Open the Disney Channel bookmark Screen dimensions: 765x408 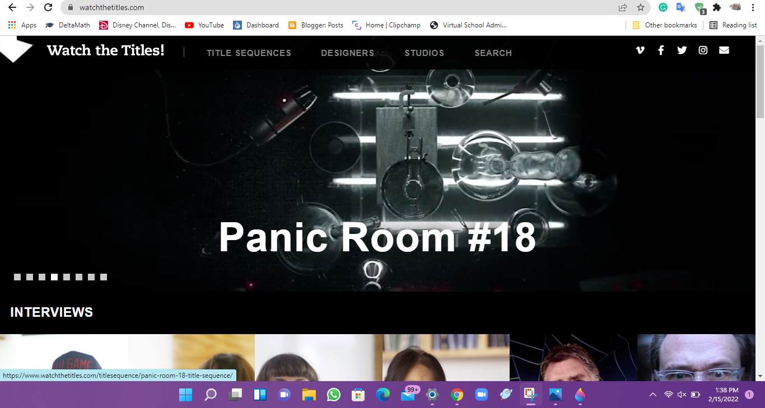click(137, 25)
